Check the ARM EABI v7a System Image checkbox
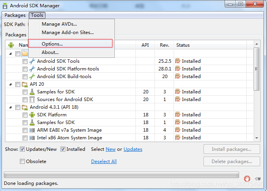267x191 pixels. pyautogui.click(x=25, y=131)
